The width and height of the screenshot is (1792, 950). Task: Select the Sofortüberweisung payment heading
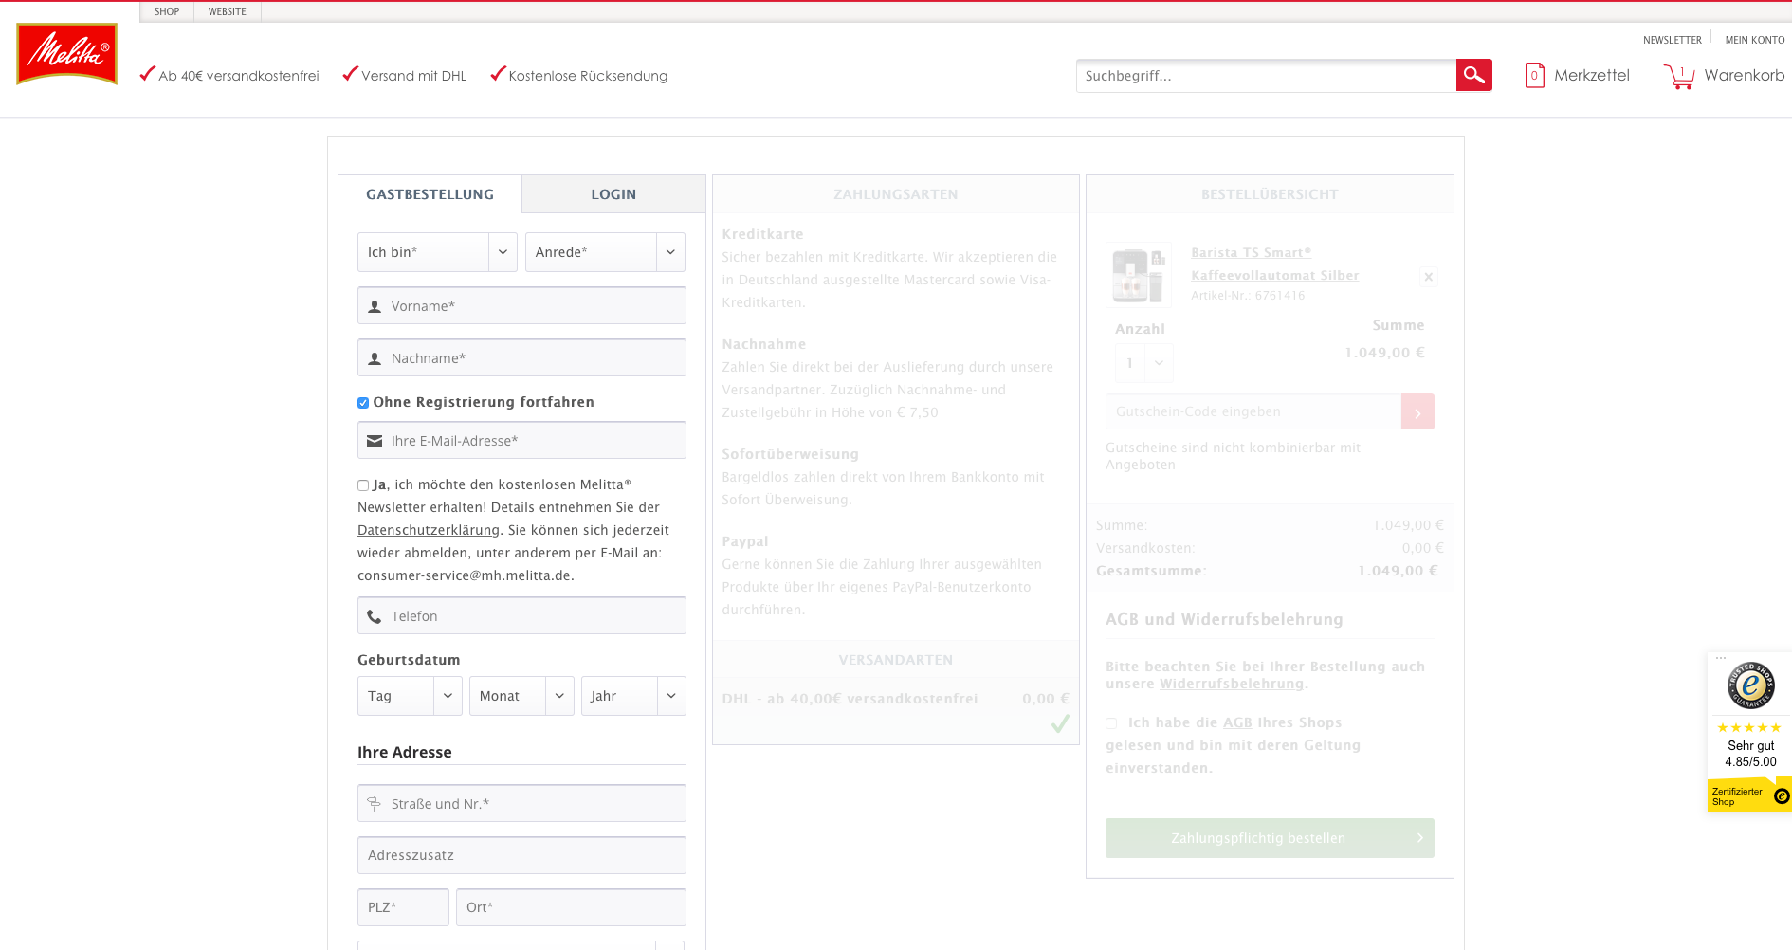(x=790, y=454)
